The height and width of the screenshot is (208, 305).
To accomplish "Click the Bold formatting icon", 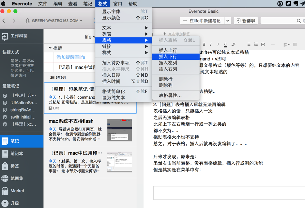I will pyautogui.click(x=204, y=44).
